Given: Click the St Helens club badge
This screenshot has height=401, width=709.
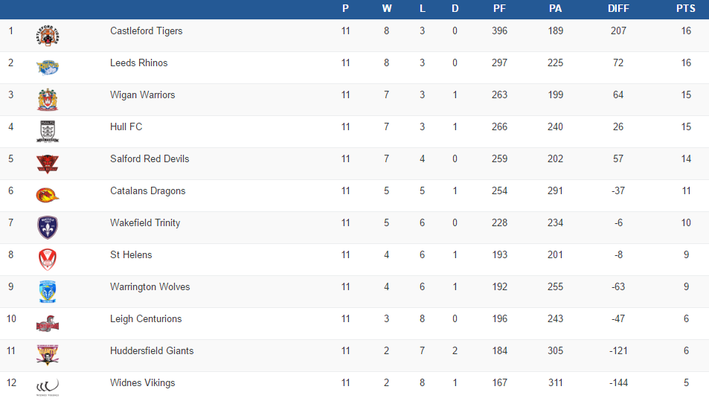Looking at the screenshot, I should [48, 259].
